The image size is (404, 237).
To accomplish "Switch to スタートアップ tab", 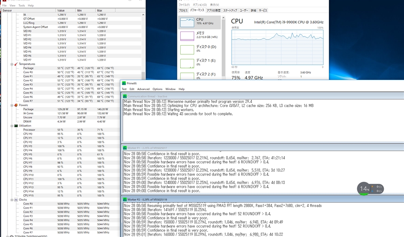I will [x=230, y=11].
